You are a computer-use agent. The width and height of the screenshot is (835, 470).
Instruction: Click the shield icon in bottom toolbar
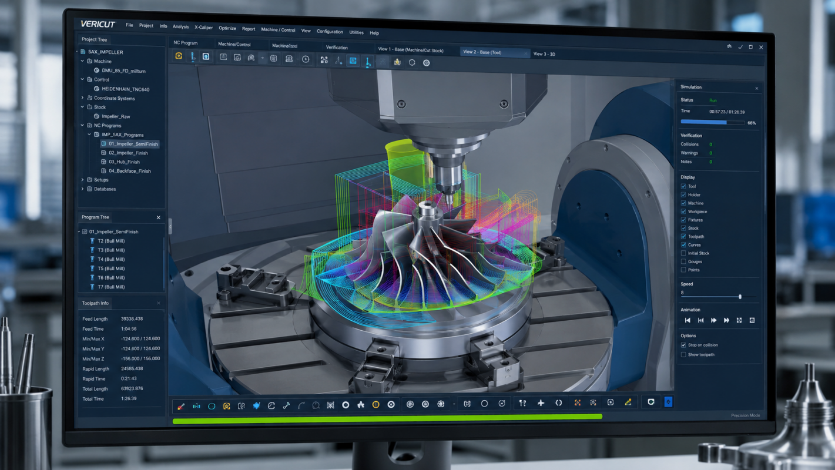point(650,402)
